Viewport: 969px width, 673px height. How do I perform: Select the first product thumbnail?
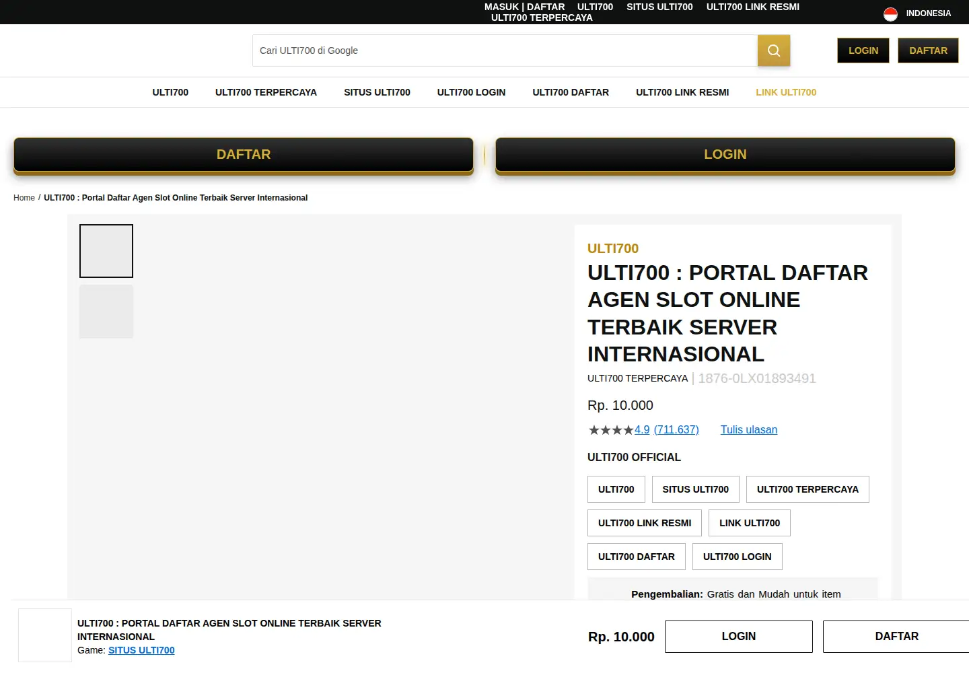coord(106,251)
